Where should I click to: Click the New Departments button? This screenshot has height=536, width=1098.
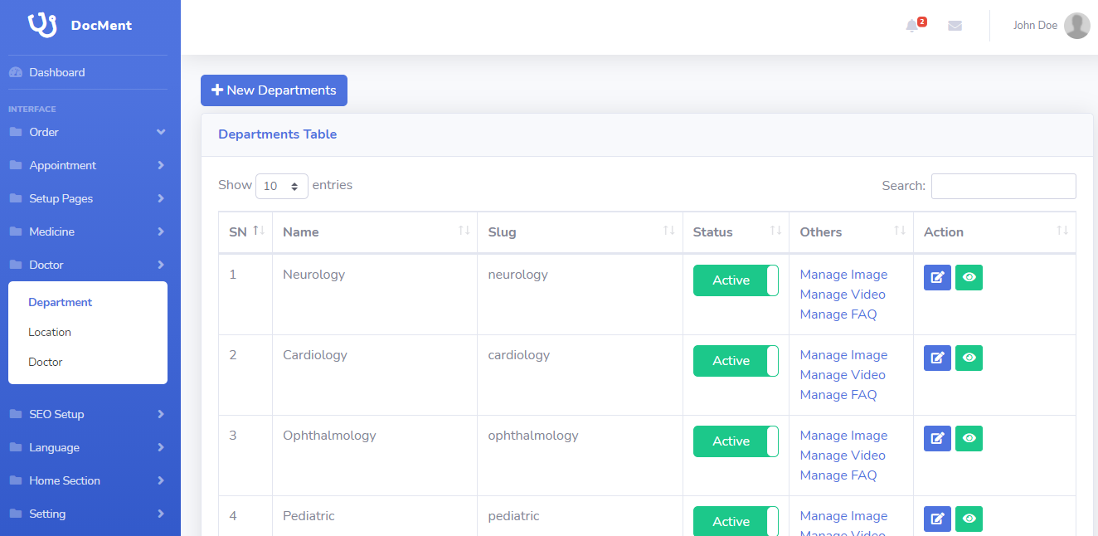coord(274,90)
